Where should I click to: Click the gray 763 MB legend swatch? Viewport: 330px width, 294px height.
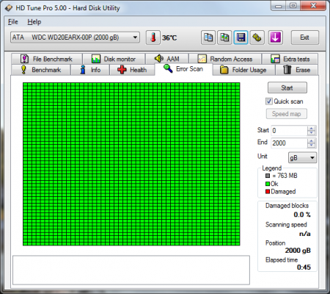pyautogui.click(x=268, y=176)
